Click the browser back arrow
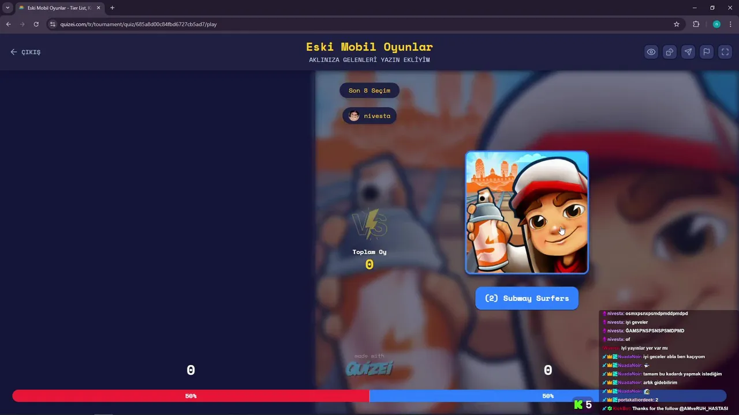Viewport: 739px width, 415px height. click(8, 24)
